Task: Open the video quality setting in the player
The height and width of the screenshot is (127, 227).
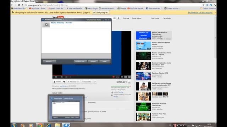Action: (118, 77)
